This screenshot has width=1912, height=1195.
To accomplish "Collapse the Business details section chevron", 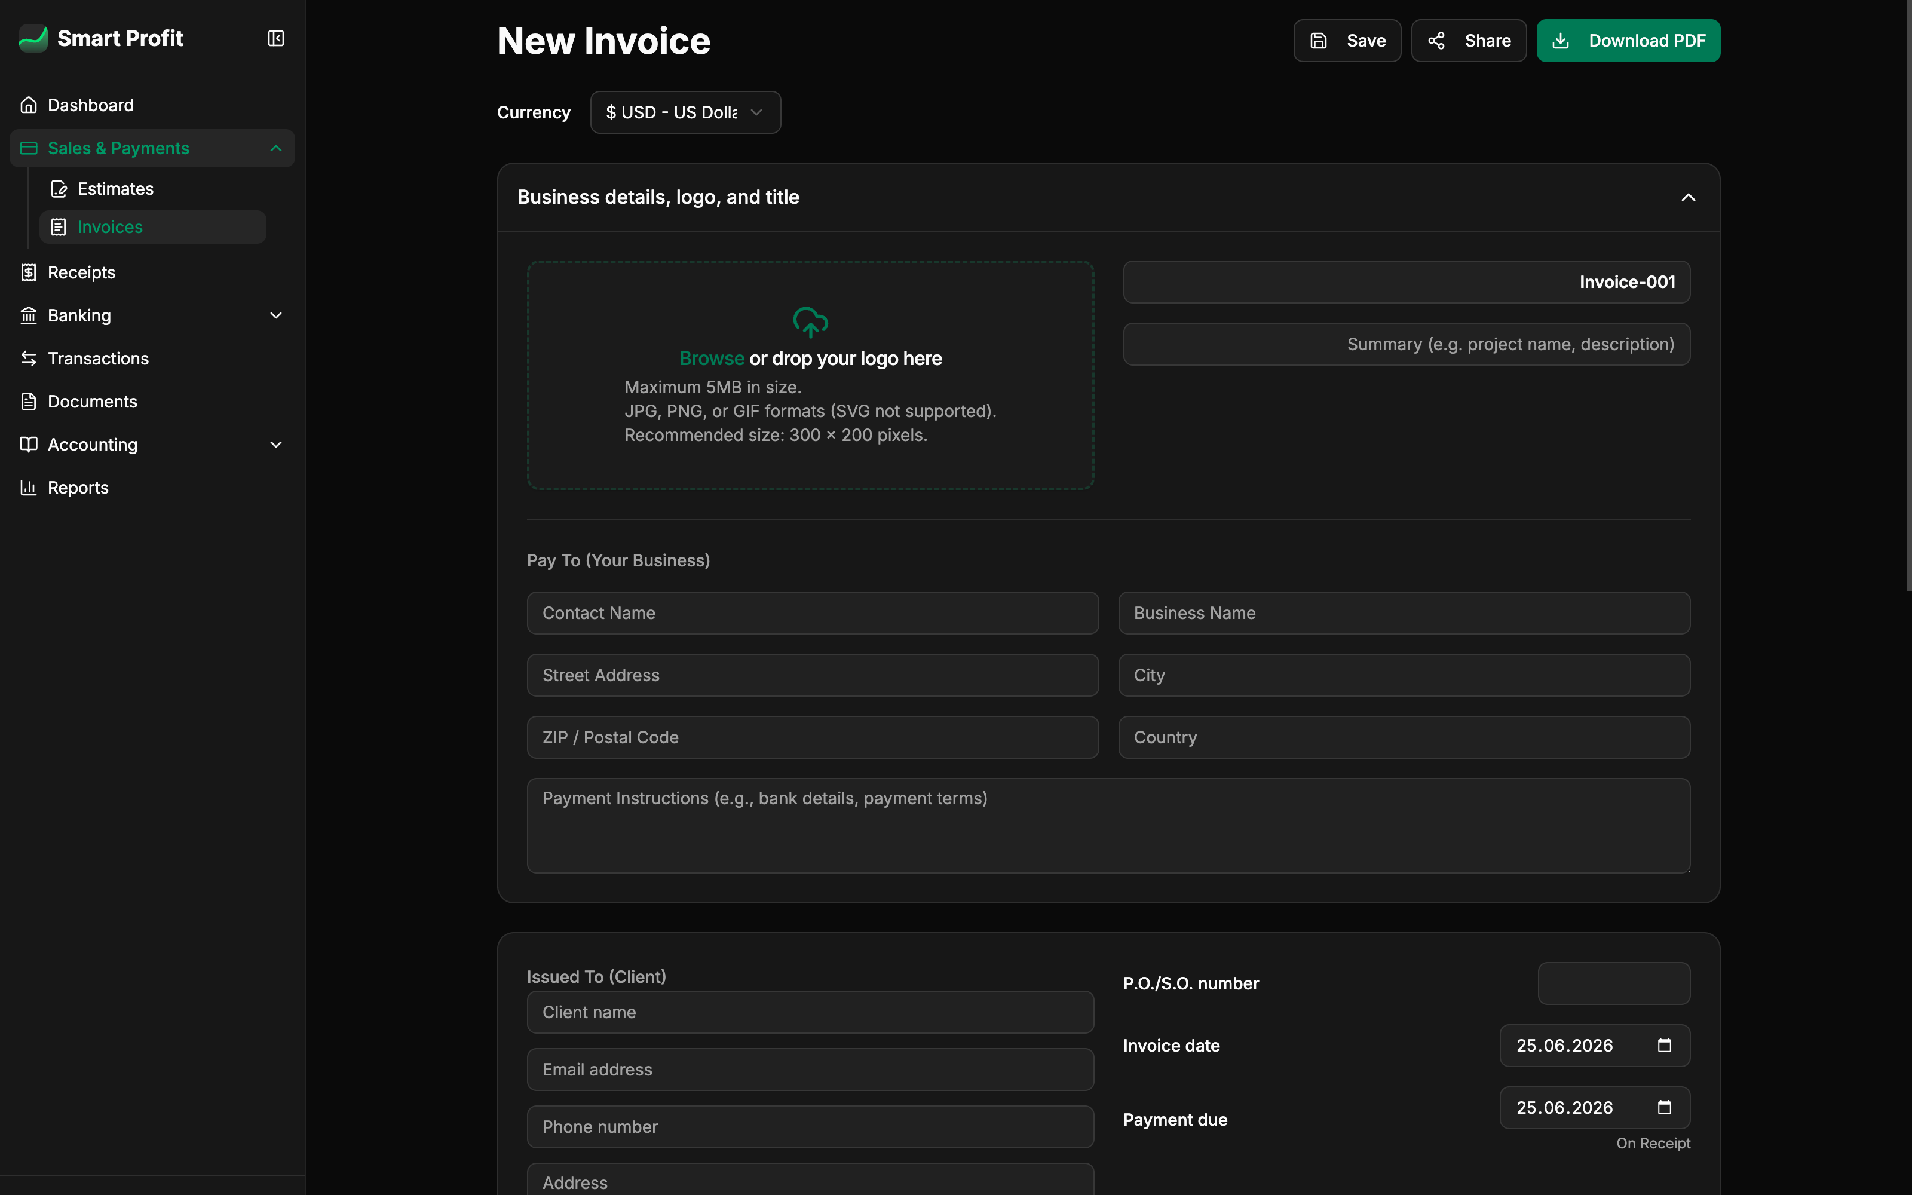I will pos(1687,197).
